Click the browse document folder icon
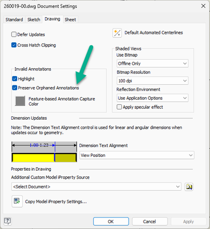 pos(189,187)
